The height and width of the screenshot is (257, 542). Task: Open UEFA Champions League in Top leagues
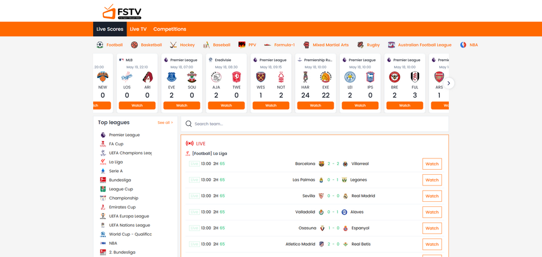click(130, 153)
